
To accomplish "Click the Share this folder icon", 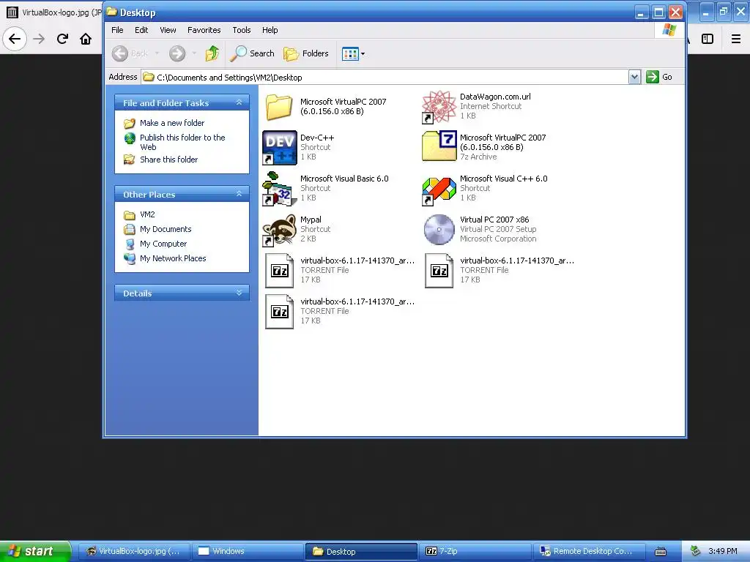I will (x=129, y=159).
